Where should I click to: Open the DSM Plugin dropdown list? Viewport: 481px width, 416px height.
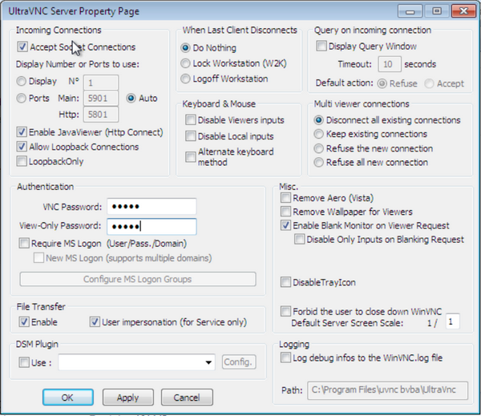coord(208,362)
